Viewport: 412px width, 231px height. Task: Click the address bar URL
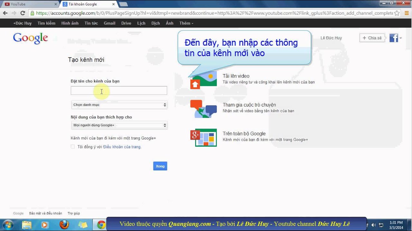point(214,13)
